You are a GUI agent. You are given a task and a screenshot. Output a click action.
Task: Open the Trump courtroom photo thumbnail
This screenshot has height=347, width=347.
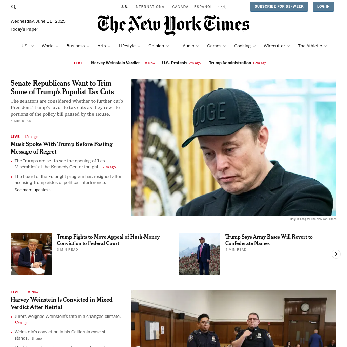pos(31,254)
